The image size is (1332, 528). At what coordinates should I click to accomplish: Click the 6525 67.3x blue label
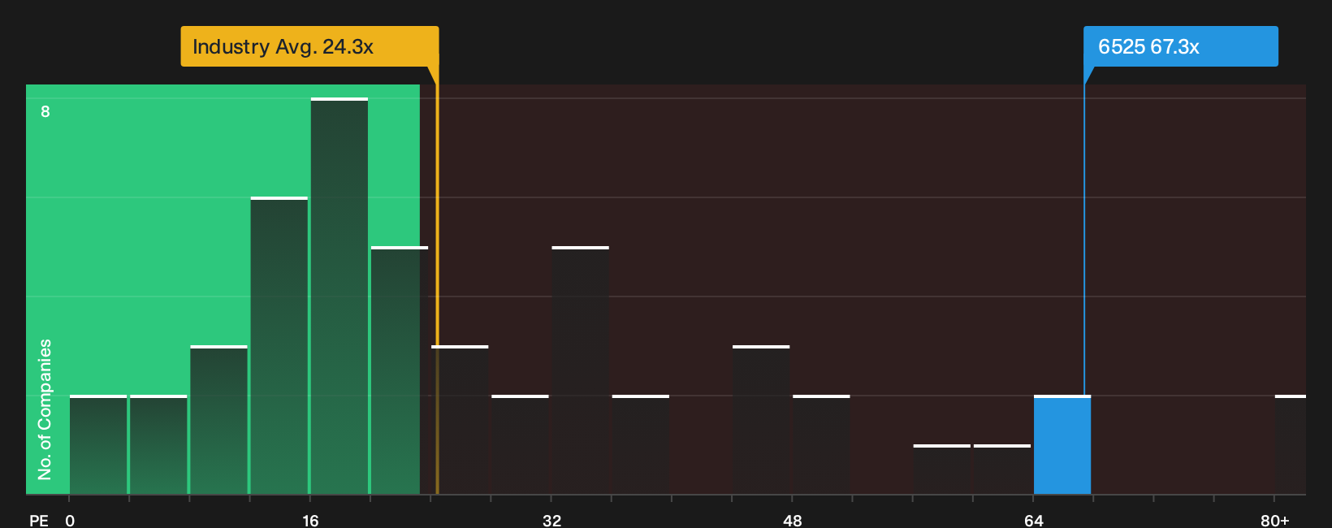pos(1180,46)
